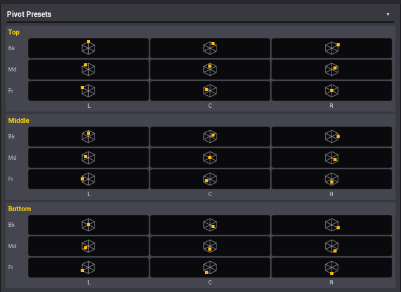This screenshot has height=292, width=401.
Task: Select Top Front Center pivot preset
Action: (x=210, y=91)
